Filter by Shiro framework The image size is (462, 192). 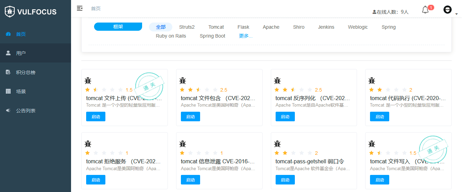(299, 27)
